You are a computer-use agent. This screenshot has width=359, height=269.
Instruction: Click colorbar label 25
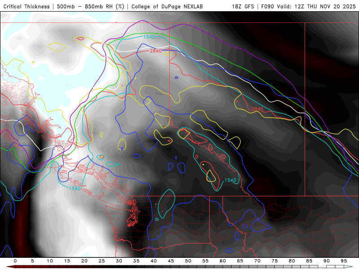click(102, 261)
